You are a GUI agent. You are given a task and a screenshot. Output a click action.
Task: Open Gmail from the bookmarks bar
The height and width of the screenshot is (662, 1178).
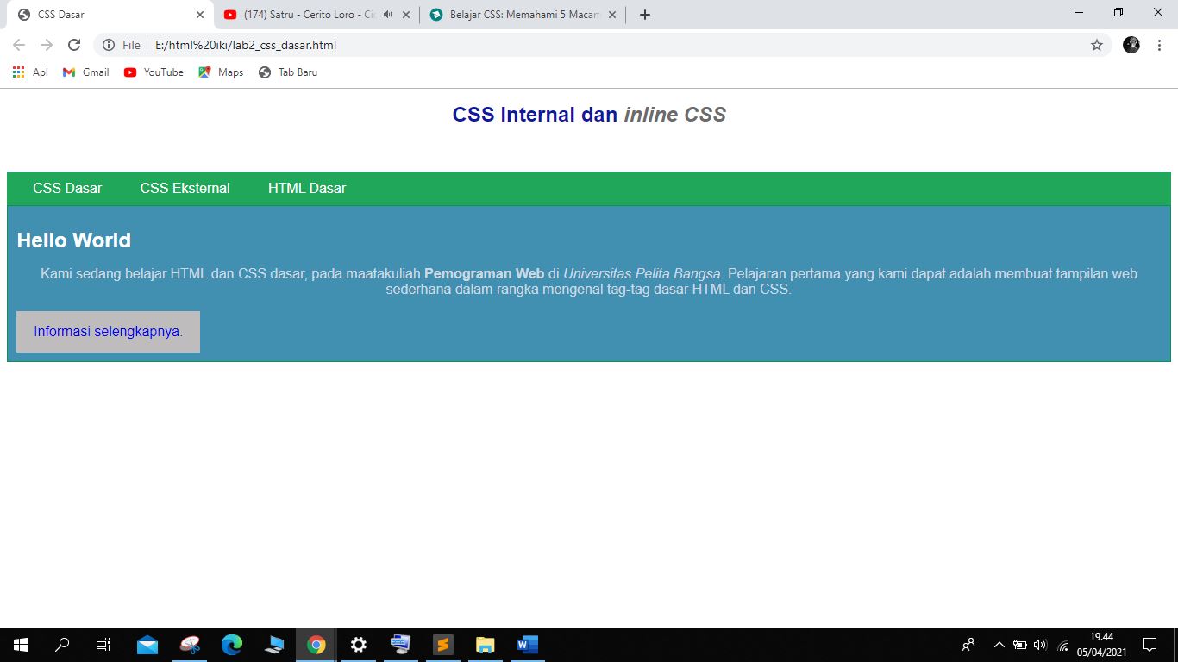(85, 72)
